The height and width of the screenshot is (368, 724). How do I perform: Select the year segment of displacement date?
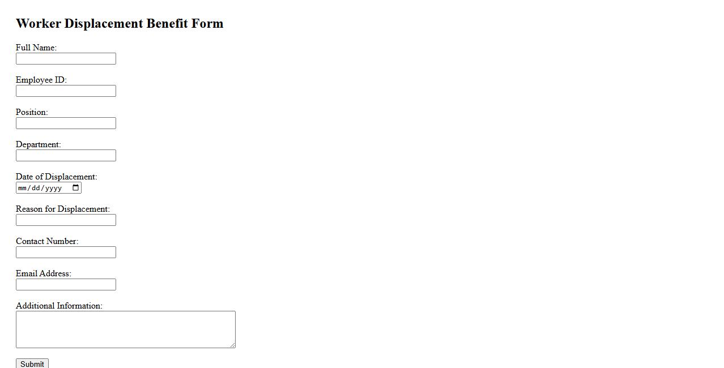[x=53, y=188]
